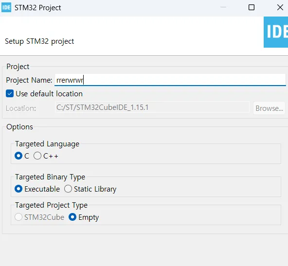Image resolution: width=288 pixels, height=266 pixels.
Task: Click the Project Name: label
Action: (29, 80)
